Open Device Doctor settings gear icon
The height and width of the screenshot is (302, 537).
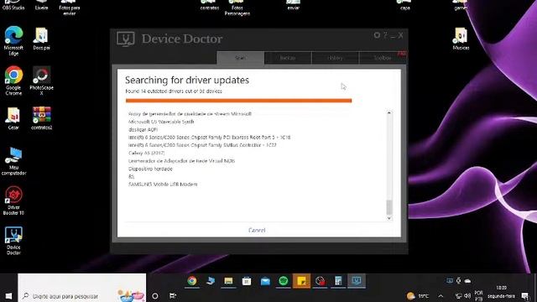pos(377,35)
